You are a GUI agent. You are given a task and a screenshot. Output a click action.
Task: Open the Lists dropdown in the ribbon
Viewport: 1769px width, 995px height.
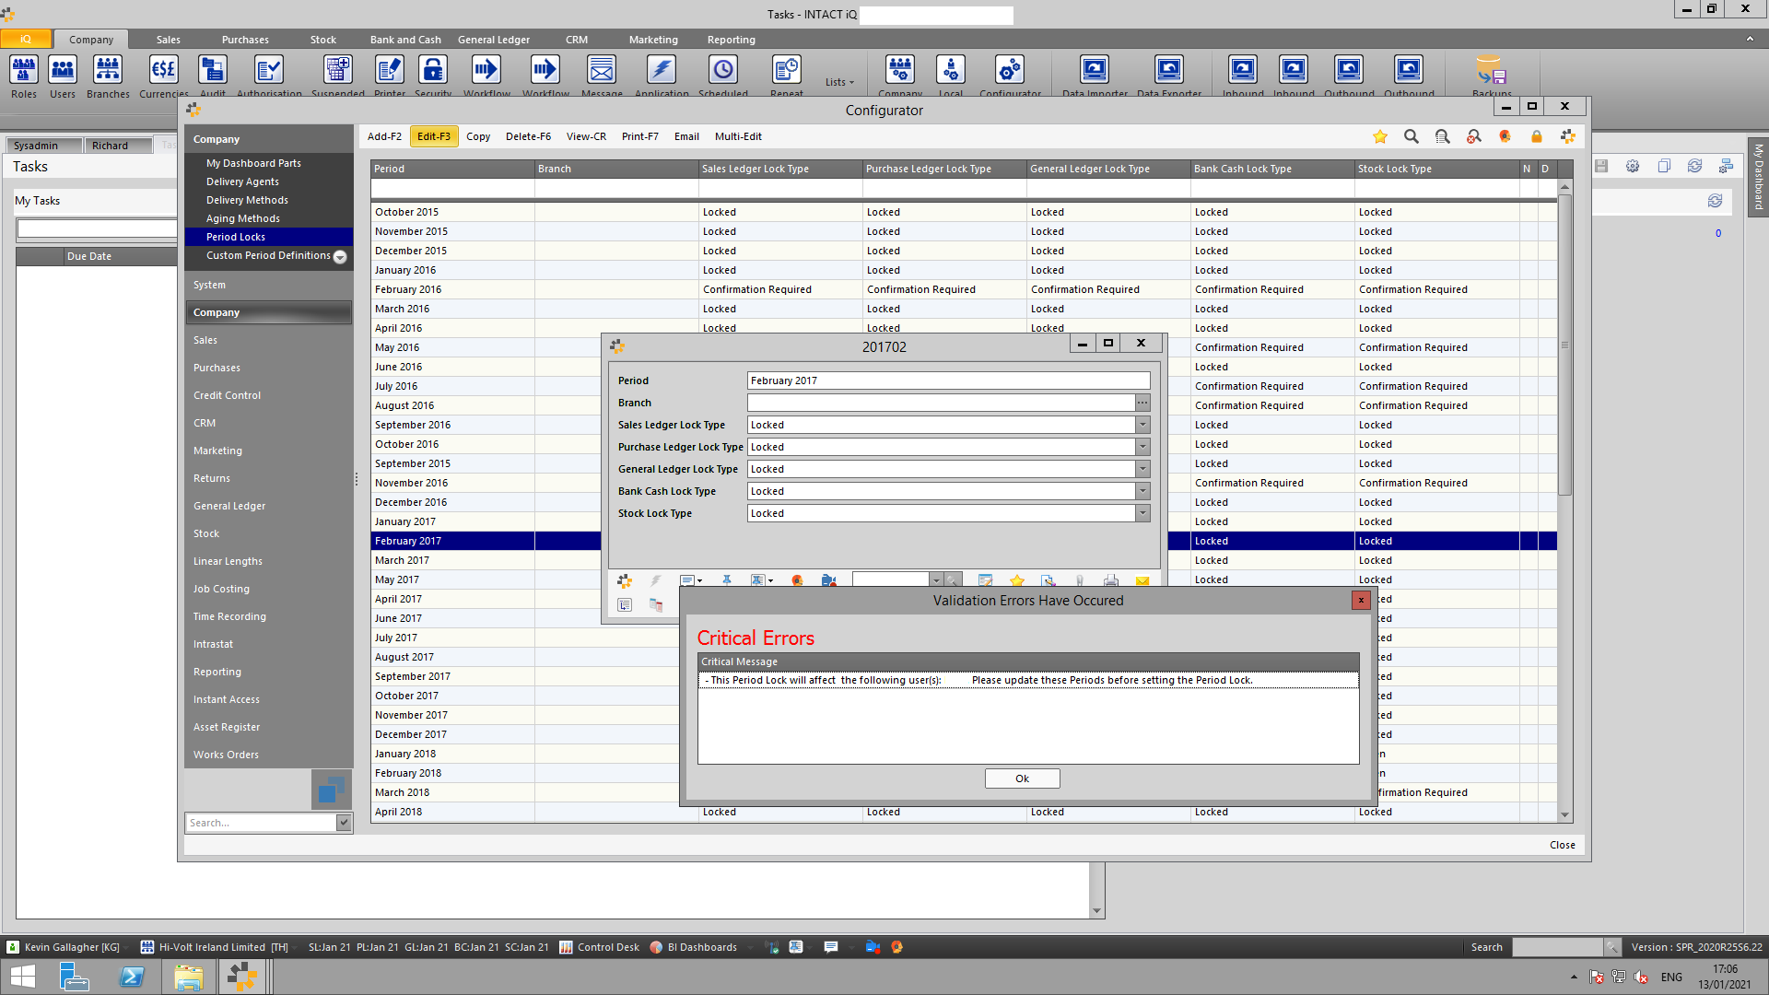pos(838,82)
